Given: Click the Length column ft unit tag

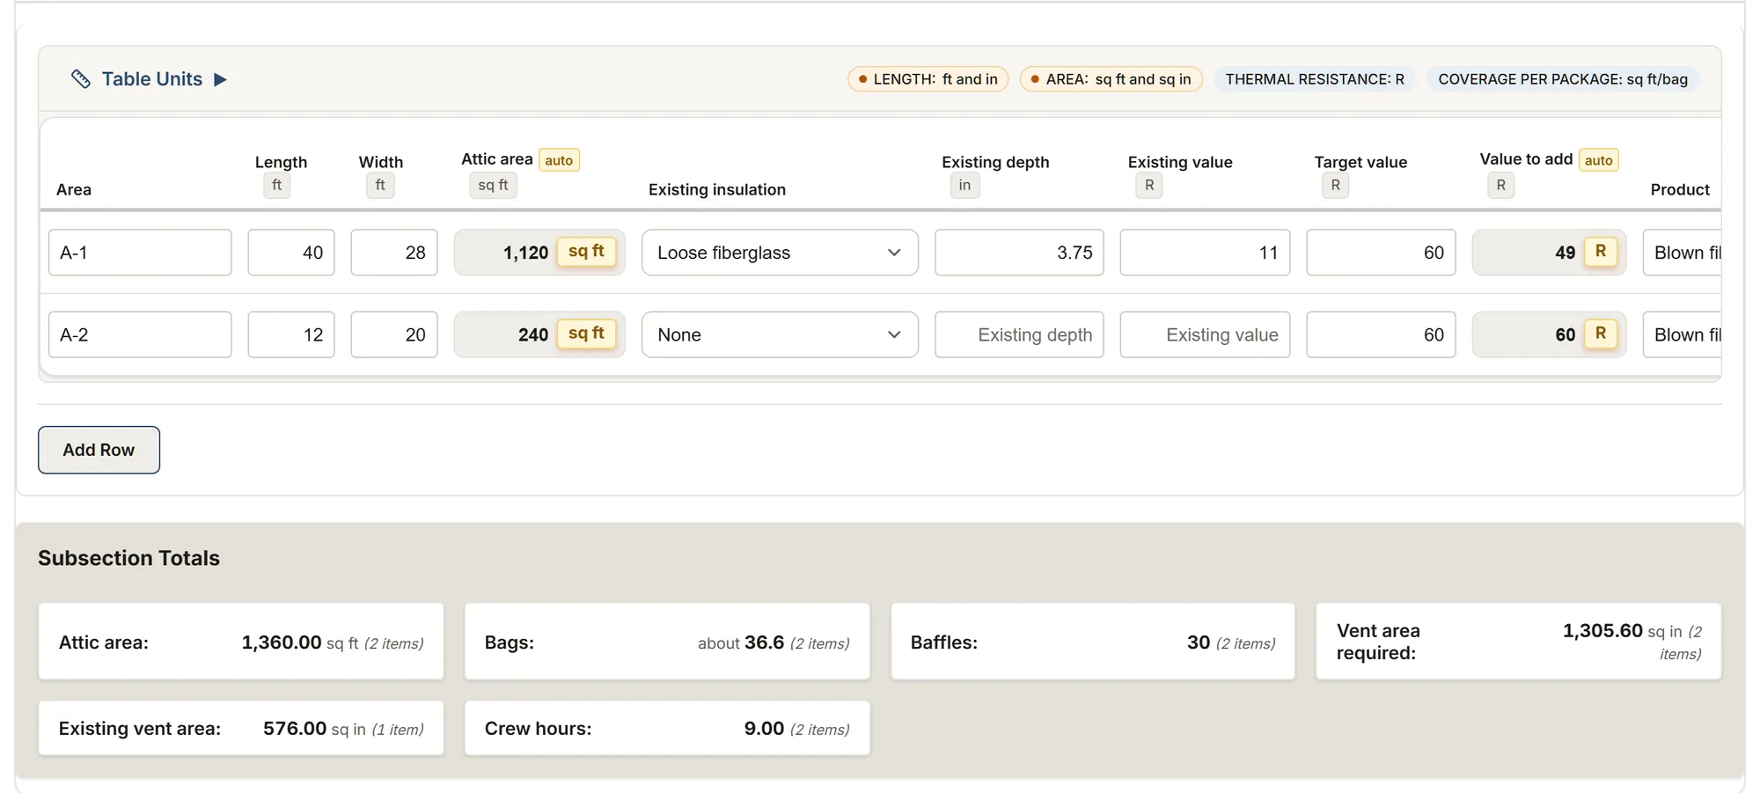Looking at the screenshot, I should (x=276, y=186).
